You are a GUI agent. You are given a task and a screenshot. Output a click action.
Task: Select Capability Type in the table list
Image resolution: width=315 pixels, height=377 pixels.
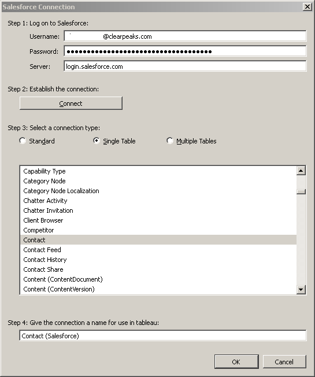(x=158, y=171)
